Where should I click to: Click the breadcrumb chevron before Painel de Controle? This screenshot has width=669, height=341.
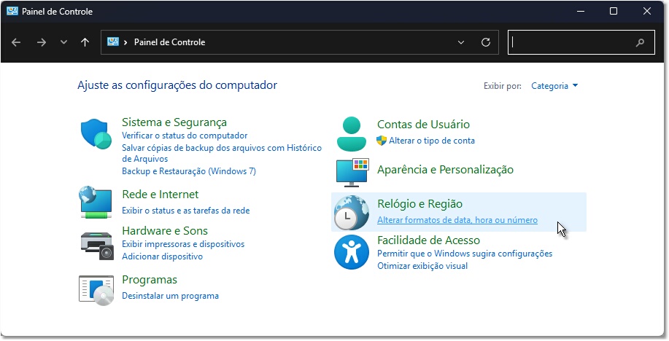pos(125,42)
